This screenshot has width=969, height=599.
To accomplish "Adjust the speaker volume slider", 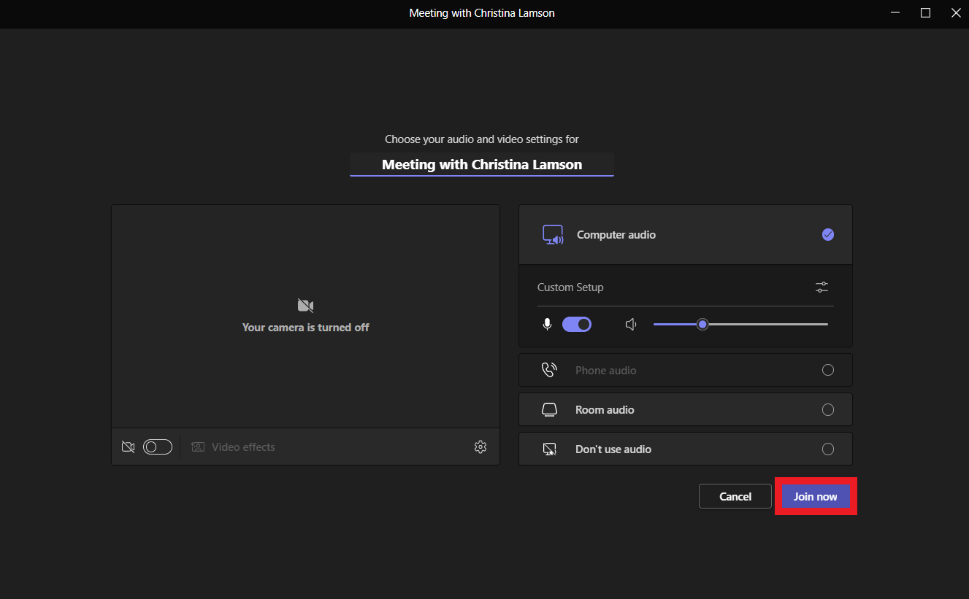I will 740,324.
